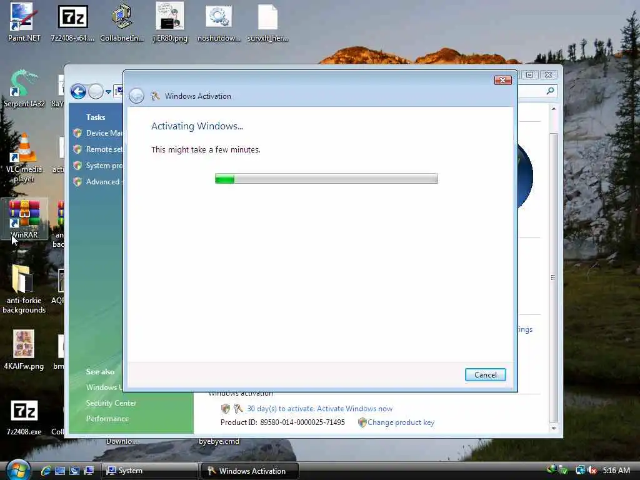Click Show Desktop Quick Launch icon
This screenshot has height=480, width=640.
pos(60,471)
